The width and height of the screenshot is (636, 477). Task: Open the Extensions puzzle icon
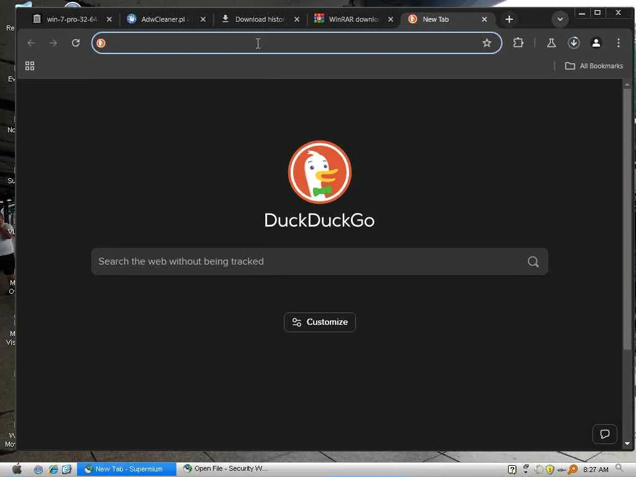coord(518,43)
